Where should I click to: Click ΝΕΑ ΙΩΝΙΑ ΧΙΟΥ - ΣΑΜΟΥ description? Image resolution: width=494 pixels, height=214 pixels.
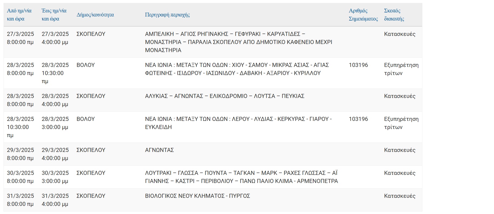click(237, 69)
